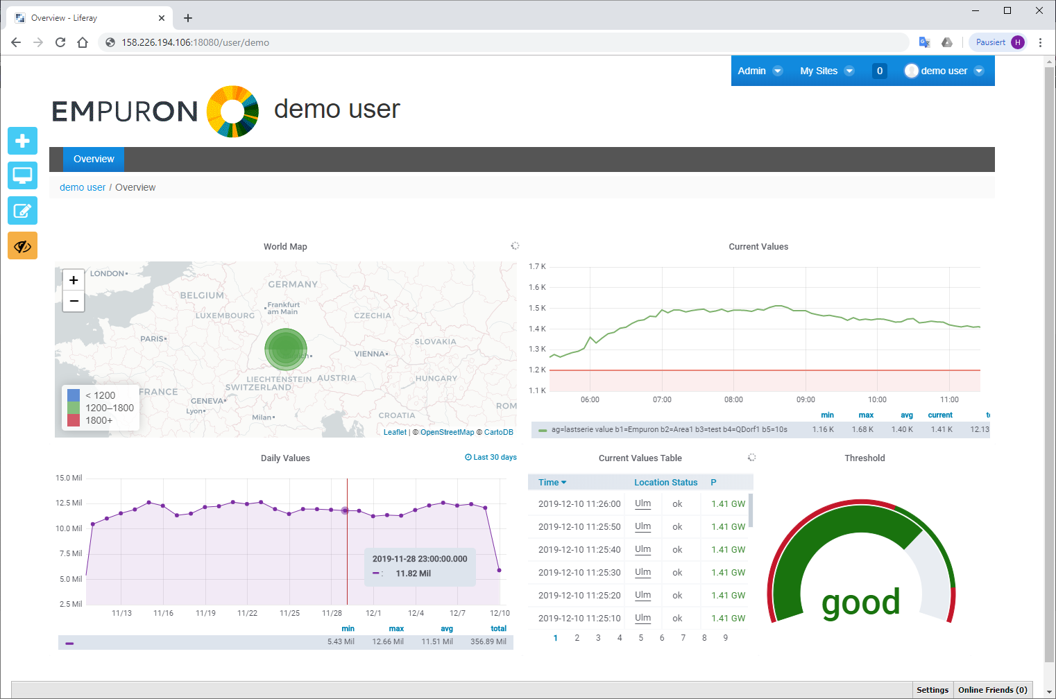Click the blue < 1200 legend swatch

[x=74, y=395]
